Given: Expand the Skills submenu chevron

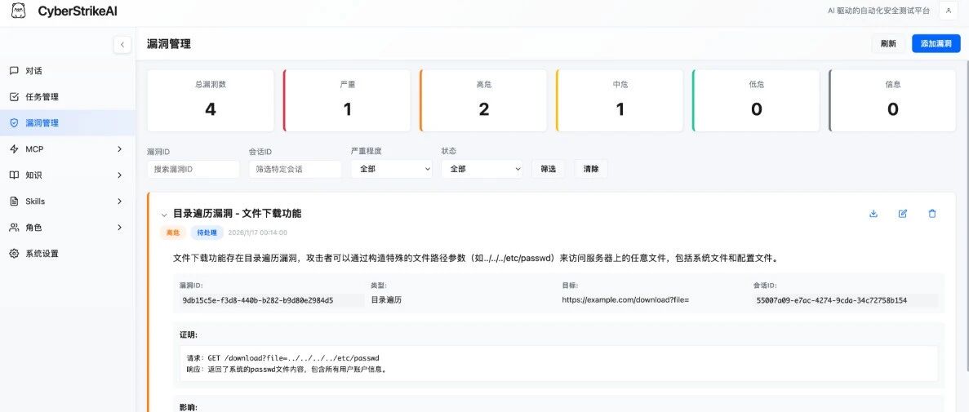Looking at the screenshot, I should pyautogui.click(x=120, y=202).
